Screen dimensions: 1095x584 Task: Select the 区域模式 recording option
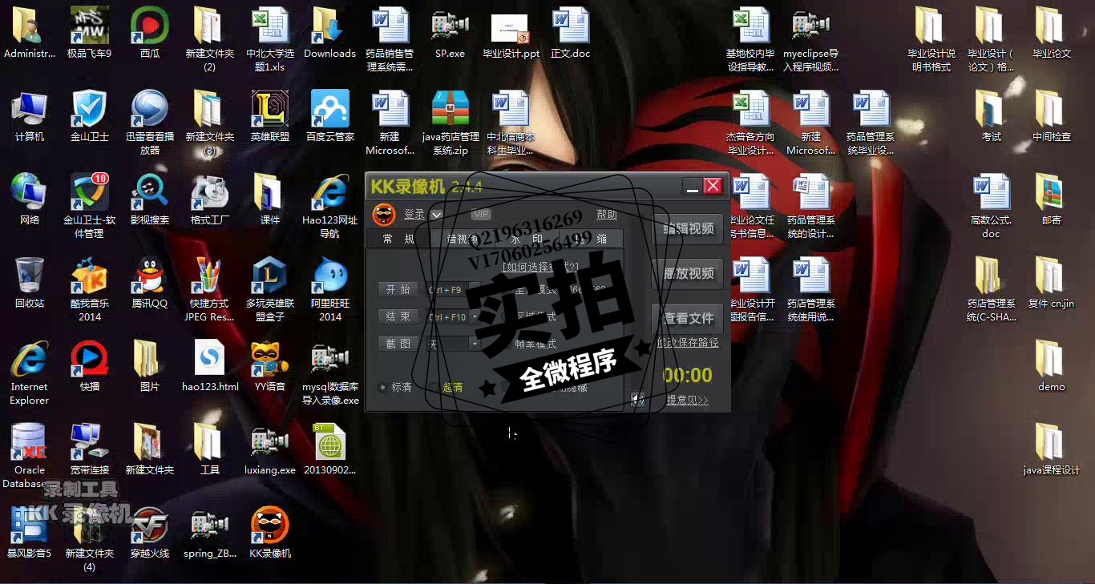[529, 317]
